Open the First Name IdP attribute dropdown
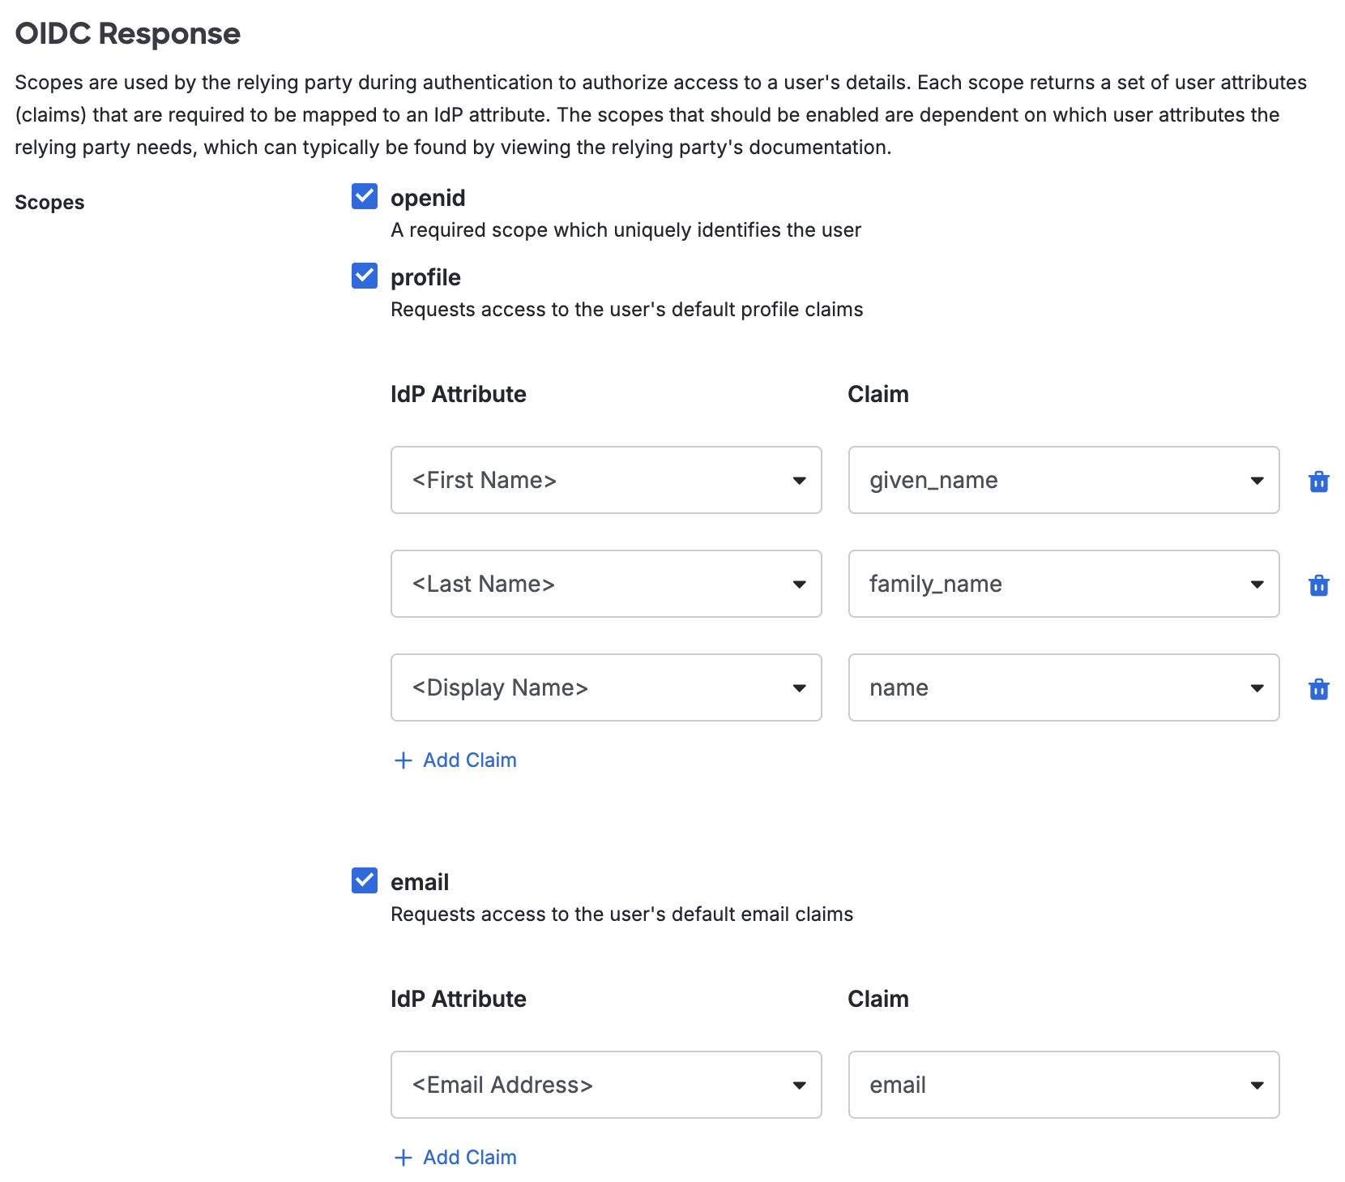 click(x=799, y=481)
